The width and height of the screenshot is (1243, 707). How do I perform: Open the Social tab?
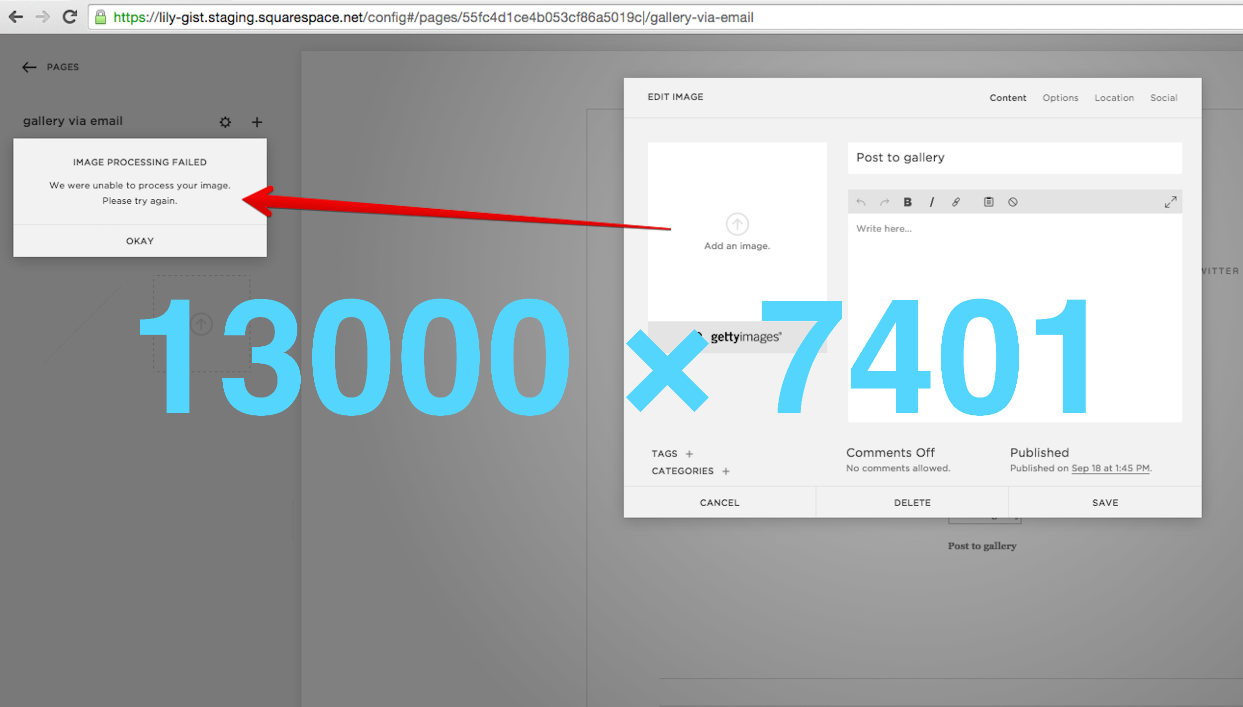1163,98
